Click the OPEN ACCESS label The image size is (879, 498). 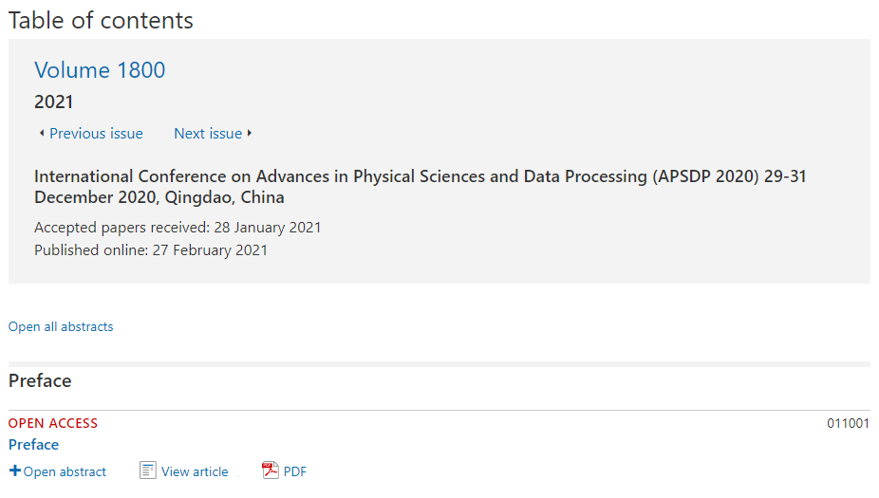53,423
